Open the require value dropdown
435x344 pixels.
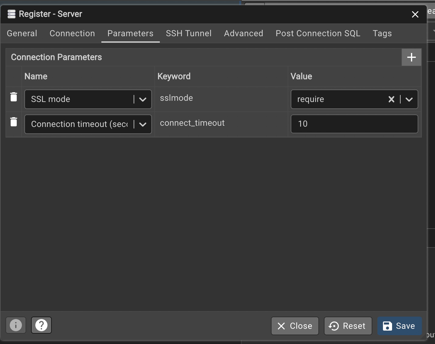pyautogui.click(x=409, y=99)
